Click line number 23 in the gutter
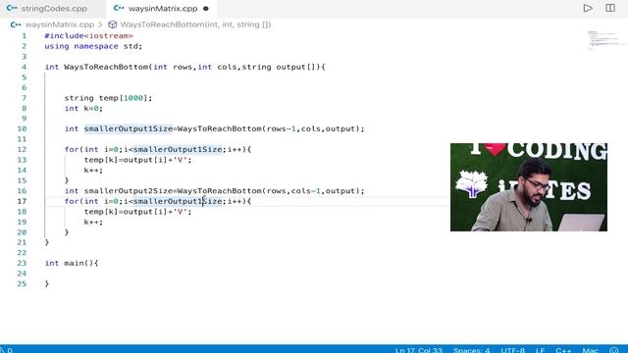The width and height of the screenshot is (628, 353). point(22,263)
